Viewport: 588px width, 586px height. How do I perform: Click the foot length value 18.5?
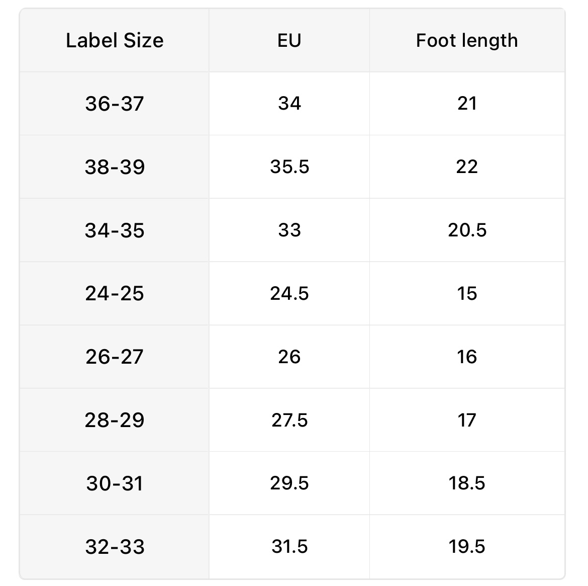467,483
